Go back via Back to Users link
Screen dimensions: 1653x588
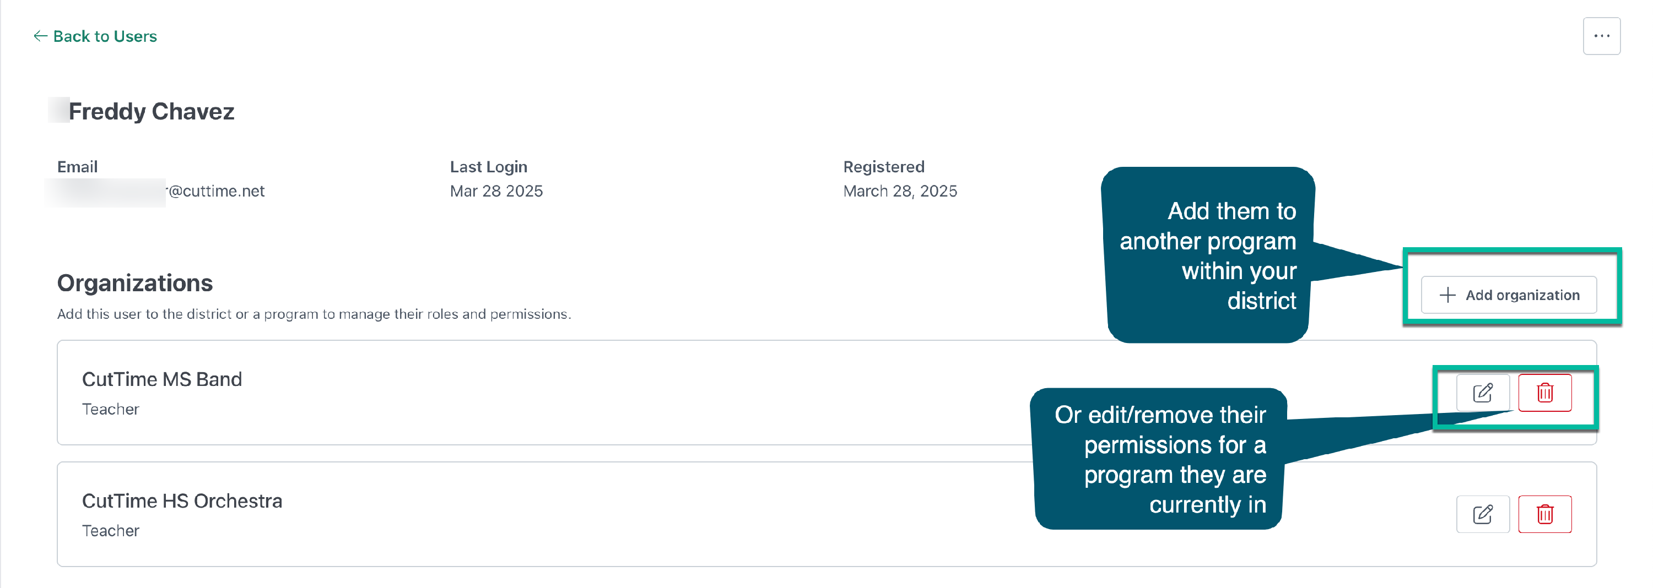click(x=95, y=36)
